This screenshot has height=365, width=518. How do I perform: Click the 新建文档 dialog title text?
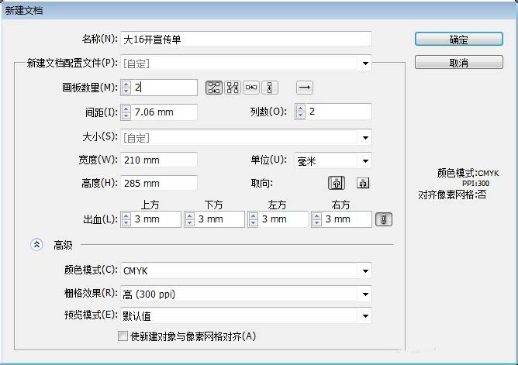(24, 11)
